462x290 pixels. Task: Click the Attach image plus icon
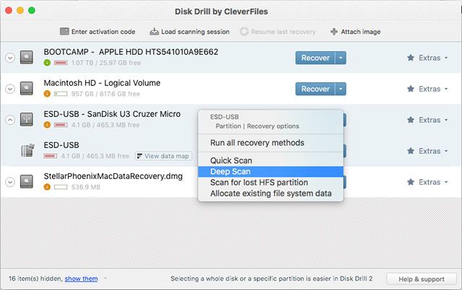pyautogui.click(x=334, y=32)
